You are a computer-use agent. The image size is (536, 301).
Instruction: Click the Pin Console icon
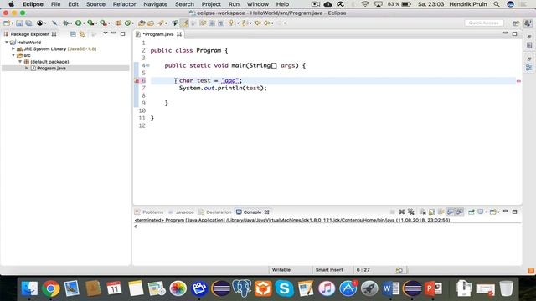[472, 212]
